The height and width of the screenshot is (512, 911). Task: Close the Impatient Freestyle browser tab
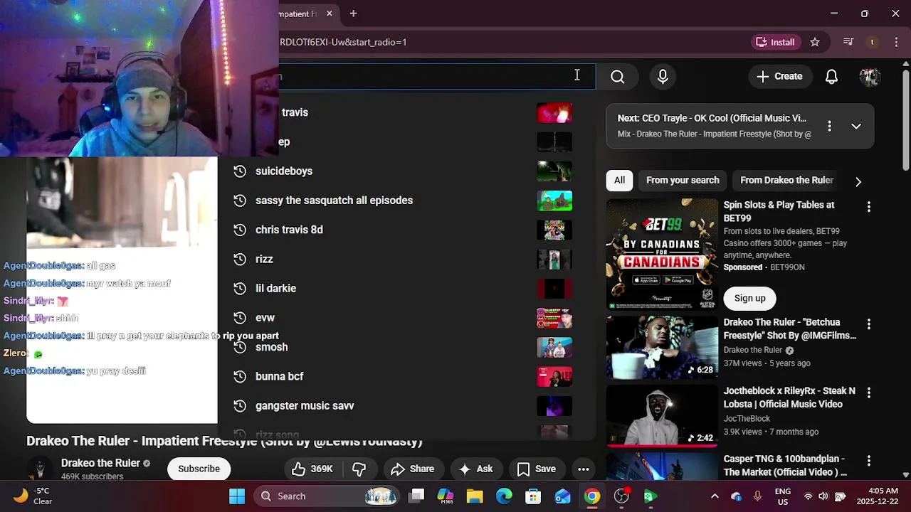(x=330, y=14)
